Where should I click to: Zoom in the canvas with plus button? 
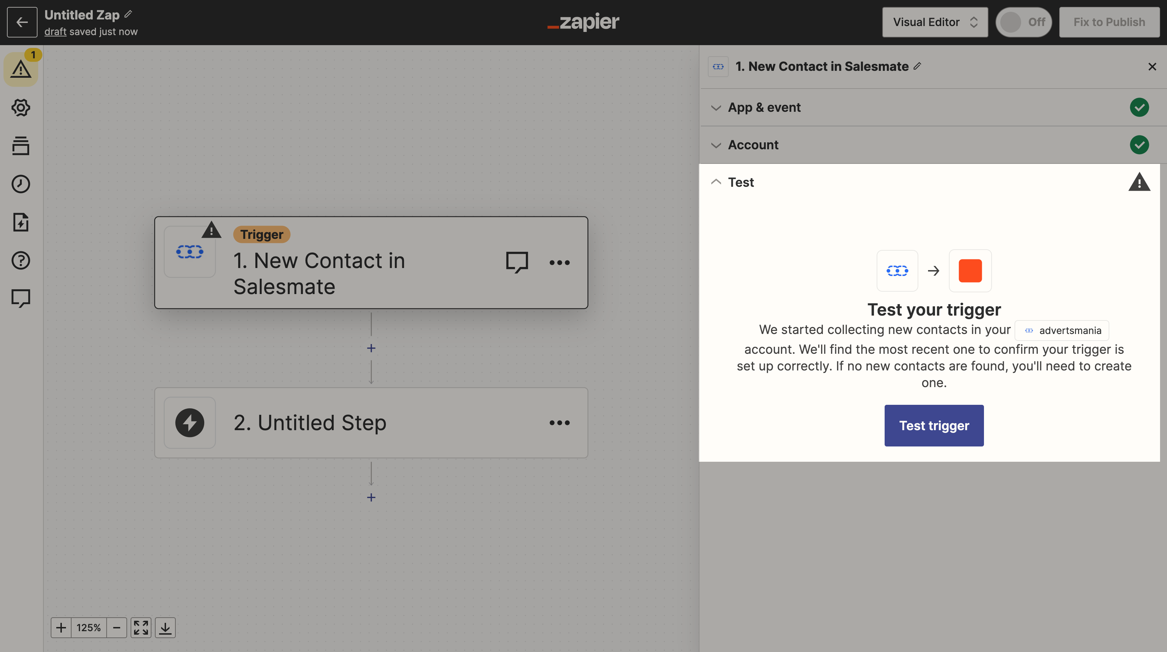pos(61,628)
